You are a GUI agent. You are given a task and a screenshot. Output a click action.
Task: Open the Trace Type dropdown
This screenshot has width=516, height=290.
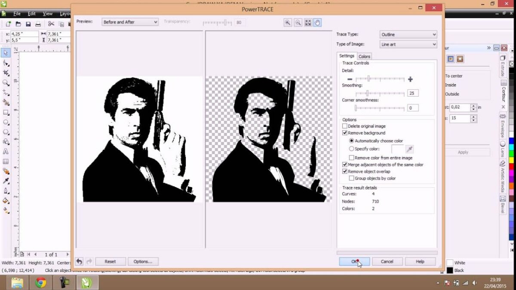(408, 34)
